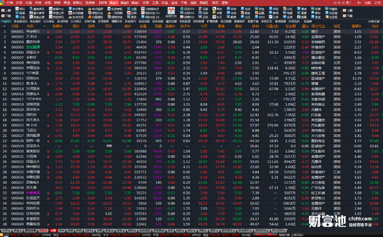Open the 龙虎榜 menu
This screenshot has width=383, height=237.
point(90,3)
